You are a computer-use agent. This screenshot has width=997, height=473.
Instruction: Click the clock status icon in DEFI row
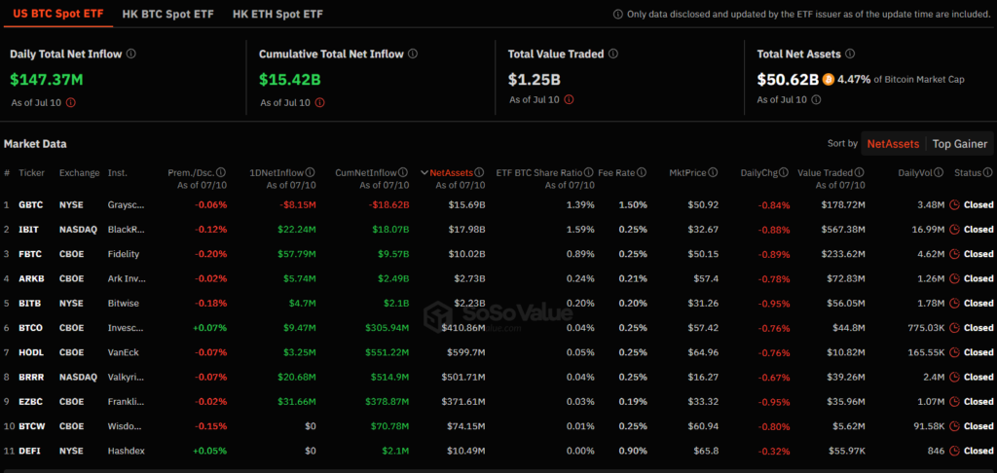954,451
